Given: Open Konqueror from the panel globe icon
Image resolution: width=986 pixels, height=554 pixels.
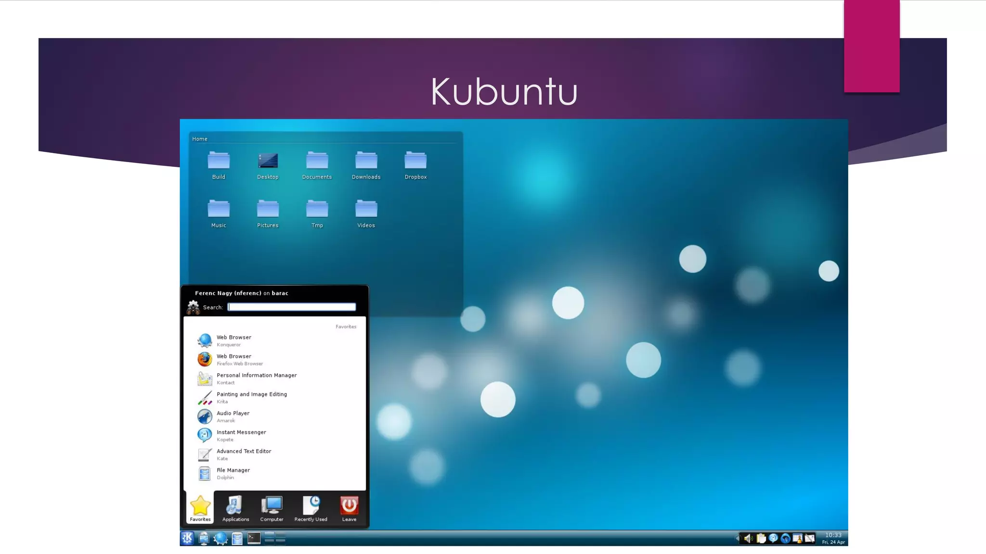Looking at the screenshot, I should 221,538.
